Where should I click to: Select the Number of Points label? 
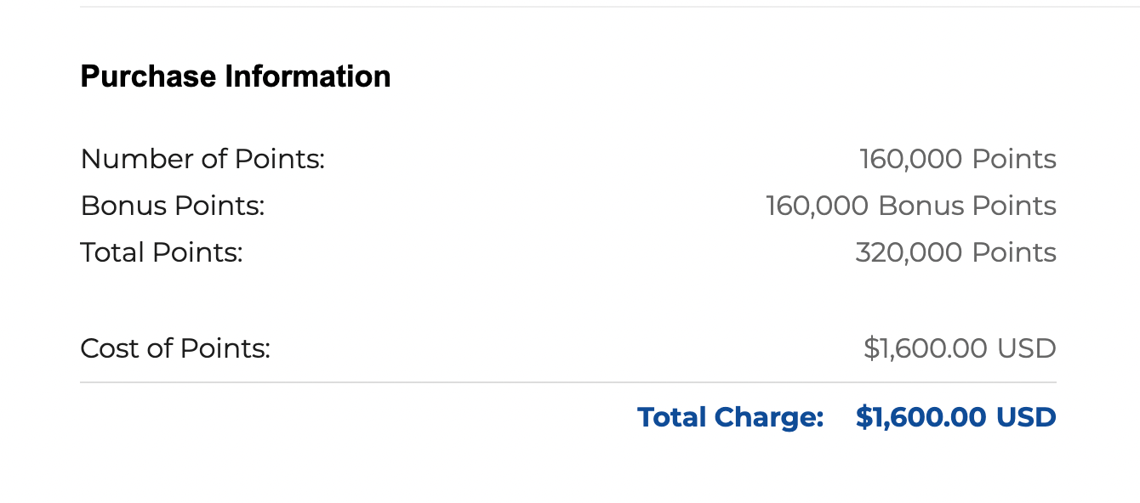point(202,159)
